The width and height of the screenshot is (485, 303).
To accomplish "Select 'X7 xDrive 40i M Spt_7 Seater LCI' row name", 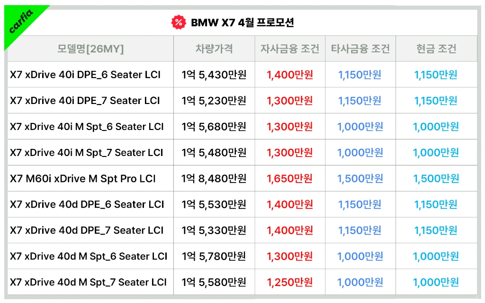I will [87, 152].
